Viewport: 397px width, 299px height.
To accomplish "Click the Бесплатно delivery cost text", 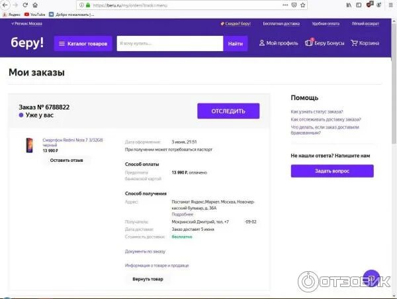I will 182,237.
